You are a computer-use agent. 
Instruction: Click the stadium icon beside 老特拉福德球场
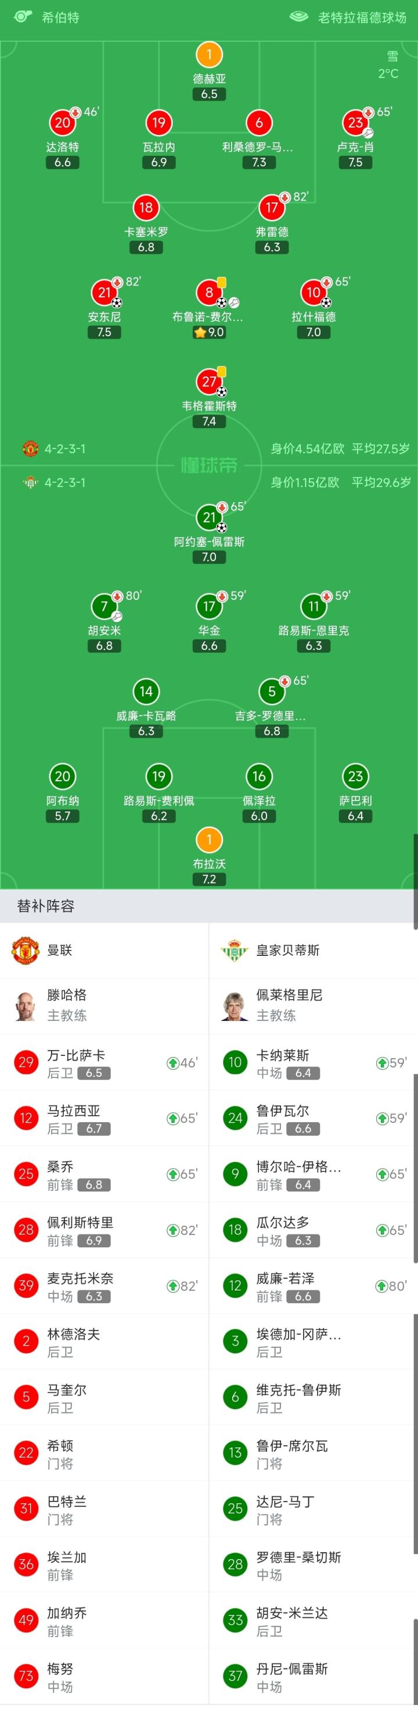(x=300, y=17)
